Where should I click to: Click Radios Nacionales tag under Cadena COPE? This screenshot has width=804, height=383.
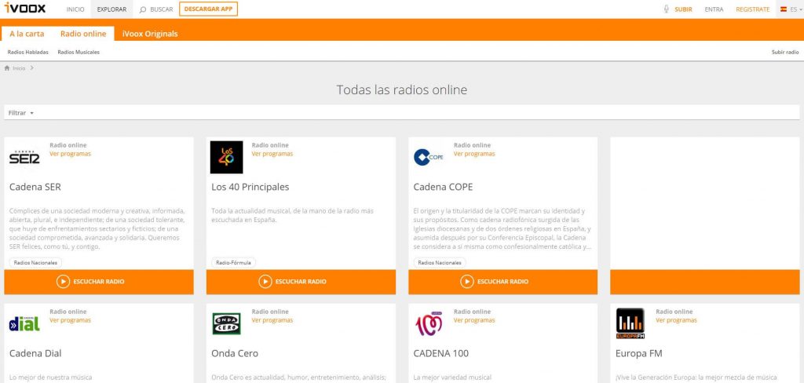tap(440, 262)
